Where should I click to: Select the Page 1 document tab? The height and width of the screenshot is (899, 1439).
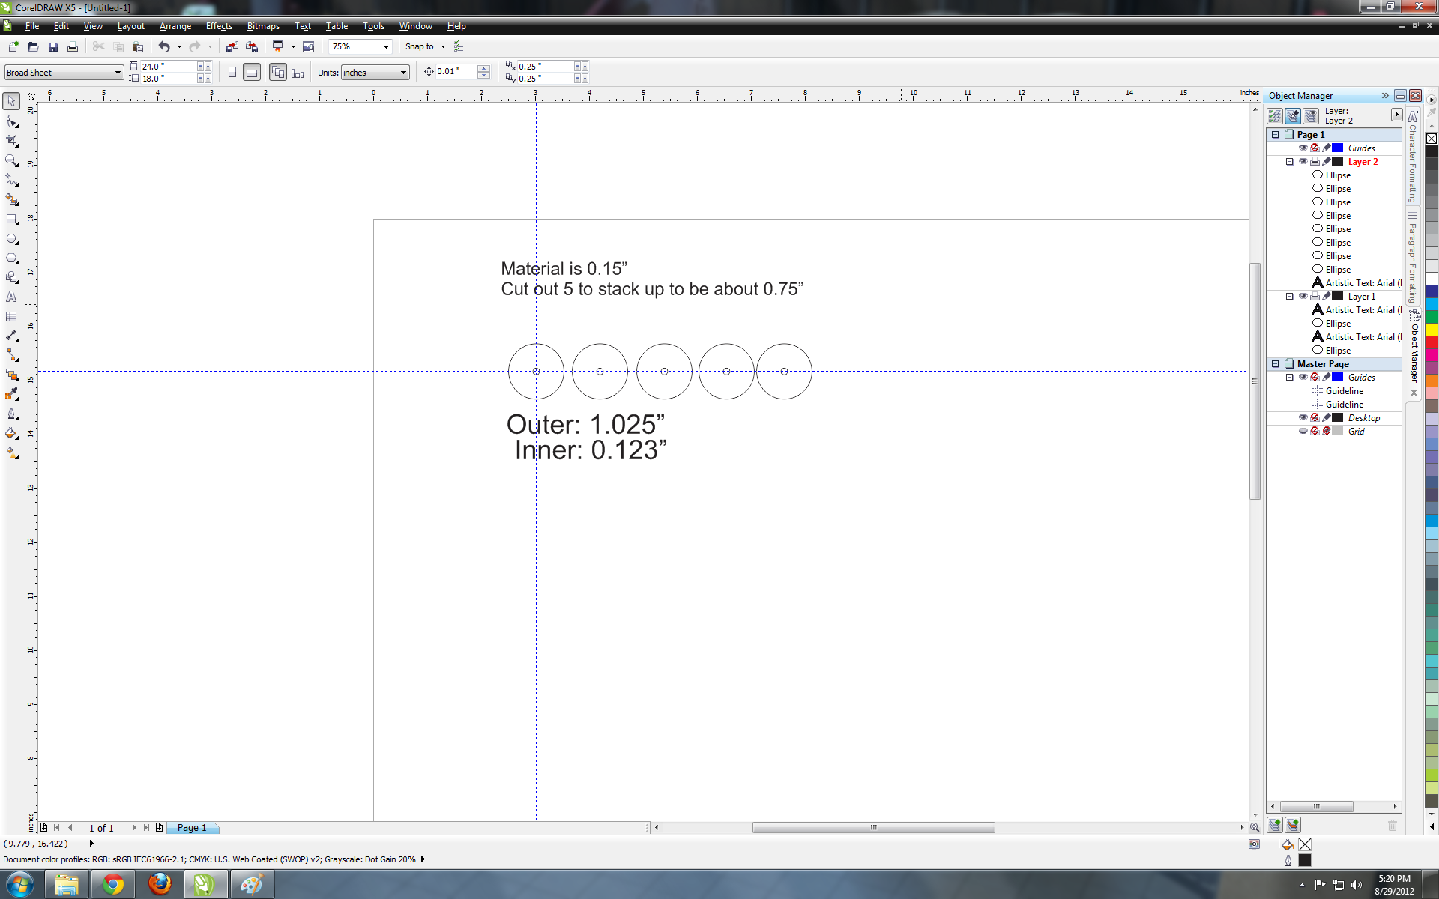point(191,827)
